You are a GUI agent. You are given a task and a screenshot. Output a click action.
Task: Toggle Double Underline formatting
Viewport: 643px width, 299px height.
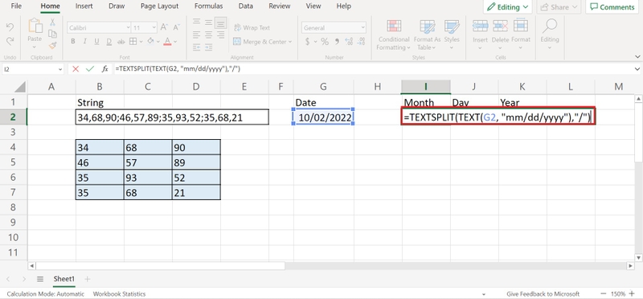(109, 42)
